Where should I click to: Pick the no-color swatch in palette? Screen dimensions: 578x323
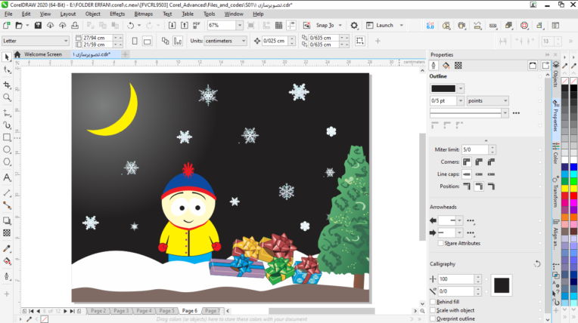coord(564,81)
